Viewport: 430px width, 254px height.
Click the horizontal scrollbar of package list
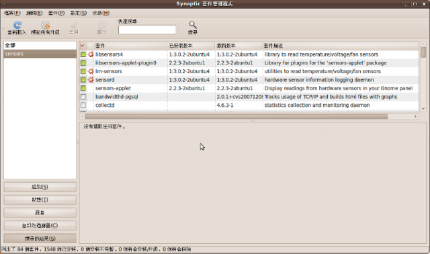236,116
